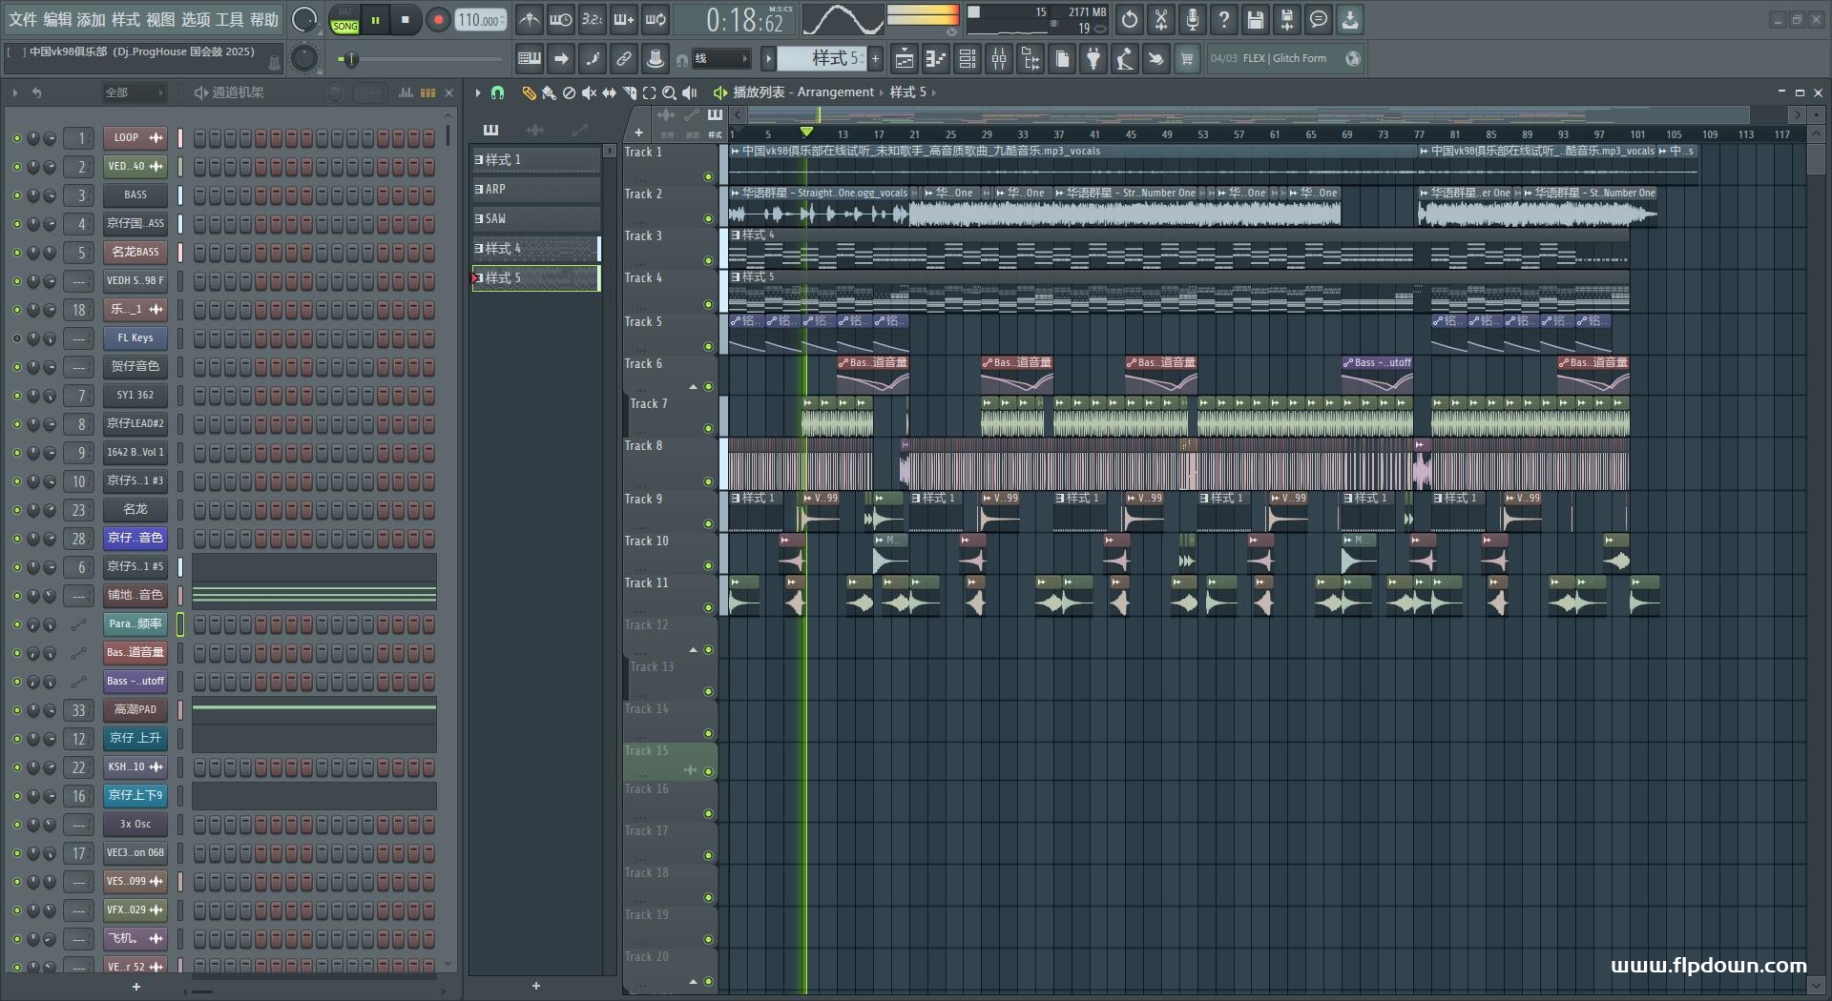Toggle the countdown before recording icon
Viewport: 1832px width, 1001px height.
(x=592, y=19)
